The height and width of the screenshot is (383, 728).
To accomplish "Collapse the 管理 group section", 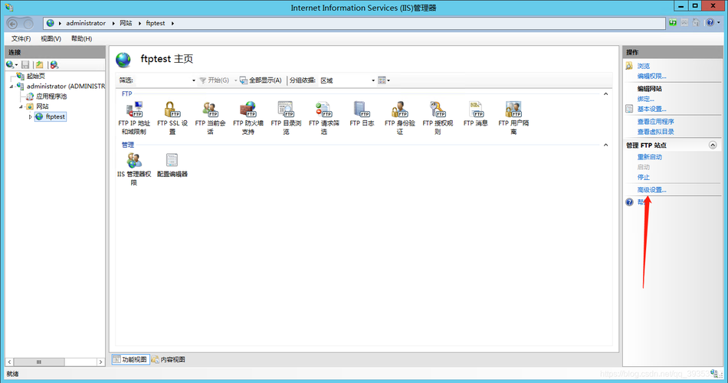I will (605, 145).
